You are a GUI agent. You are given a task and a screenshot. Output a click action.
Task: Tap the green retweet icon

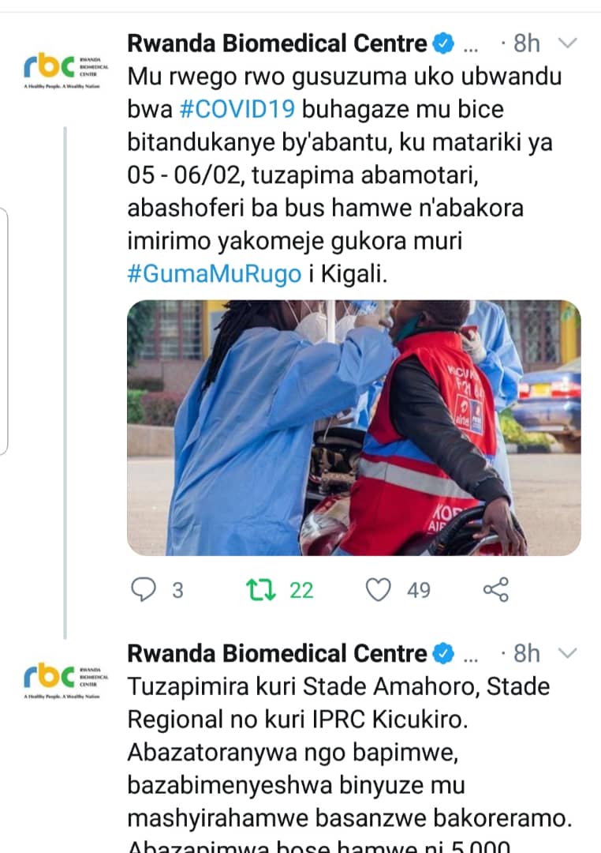coord(261,589)
